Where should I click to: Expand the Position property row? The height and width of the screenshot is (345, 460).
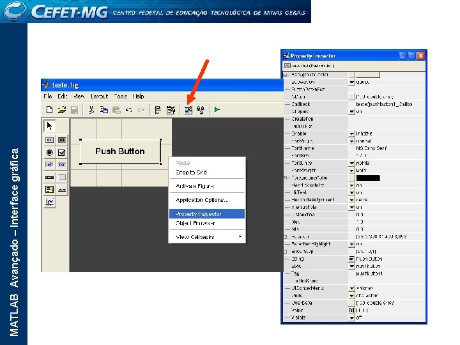tap(285, 237)
